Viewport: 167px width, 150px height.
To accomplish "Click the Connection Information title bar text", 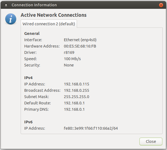I will 34,5.
